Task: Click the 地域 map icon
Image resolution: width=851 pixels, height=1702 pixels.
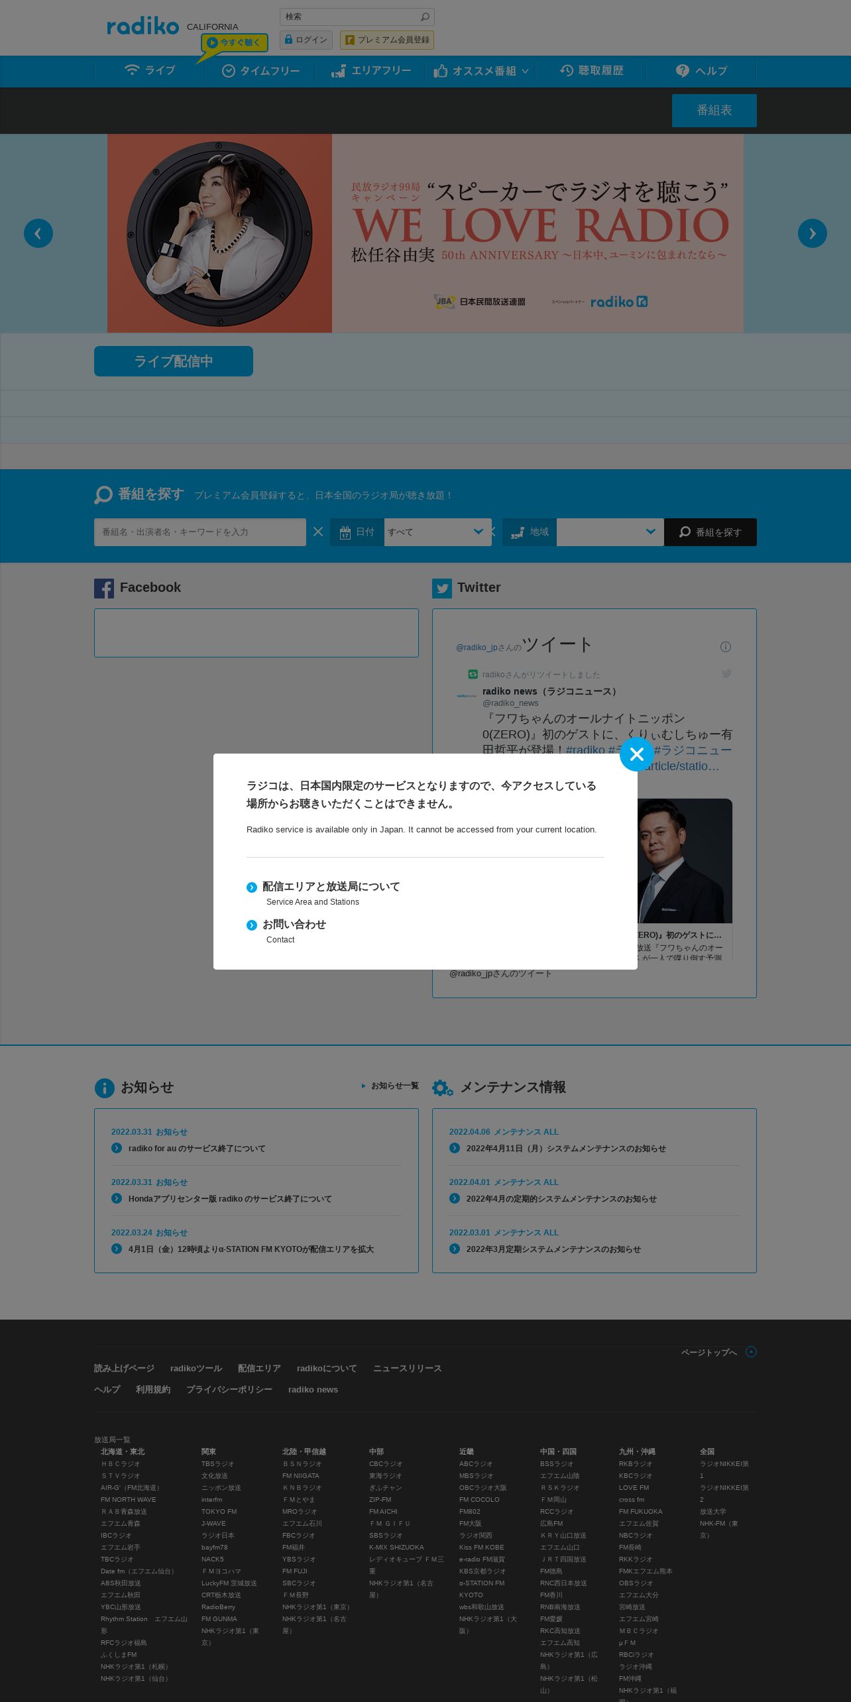Action: (x=517, y=532)
